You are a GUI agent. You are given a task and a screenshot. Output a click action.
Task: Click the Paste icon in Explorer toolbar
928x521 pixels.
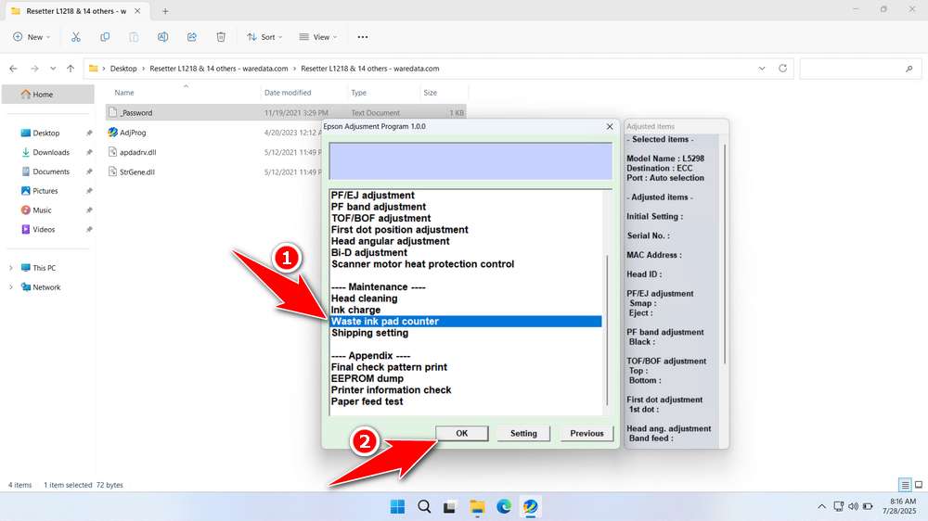[x=134, y=37]
